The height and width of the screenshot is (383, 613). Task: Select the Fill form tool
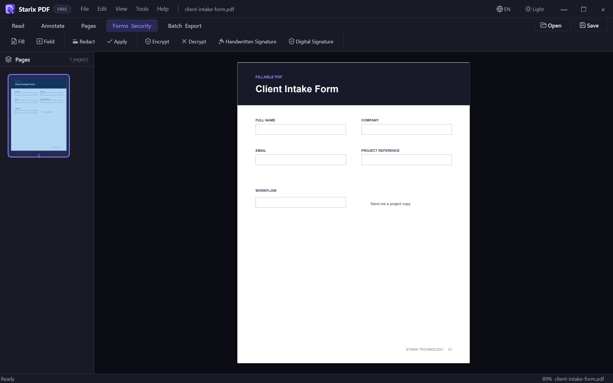click(x=18, y=41)
